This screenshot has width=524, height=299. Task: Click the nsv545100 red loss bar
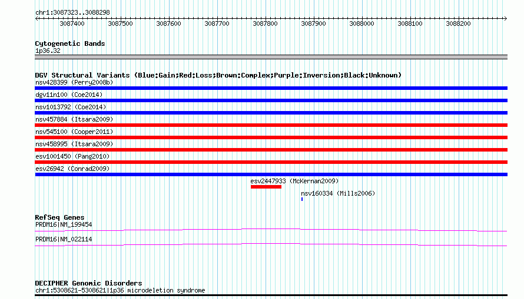click(271, 137)
